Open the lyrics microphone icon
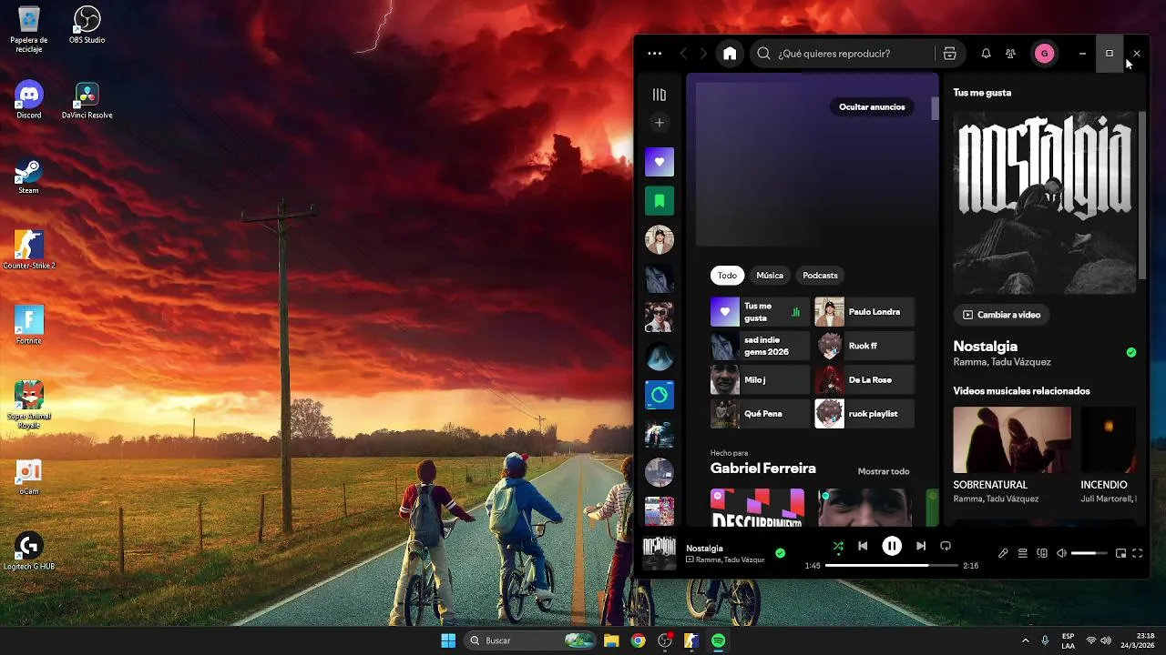This screenshot has height=655, width=1166. (1003, 553)
